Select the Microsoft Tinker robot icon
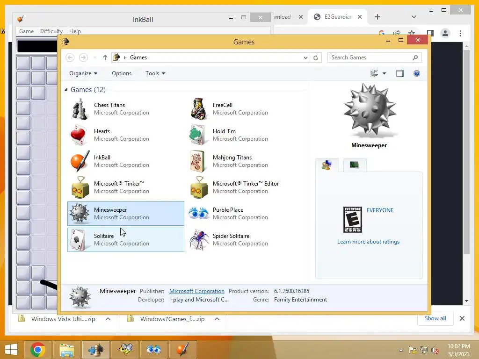 coord(80,187)
